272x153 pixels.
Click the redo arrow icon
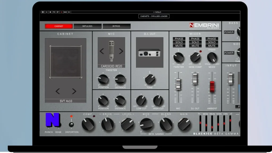coord(58,12)
